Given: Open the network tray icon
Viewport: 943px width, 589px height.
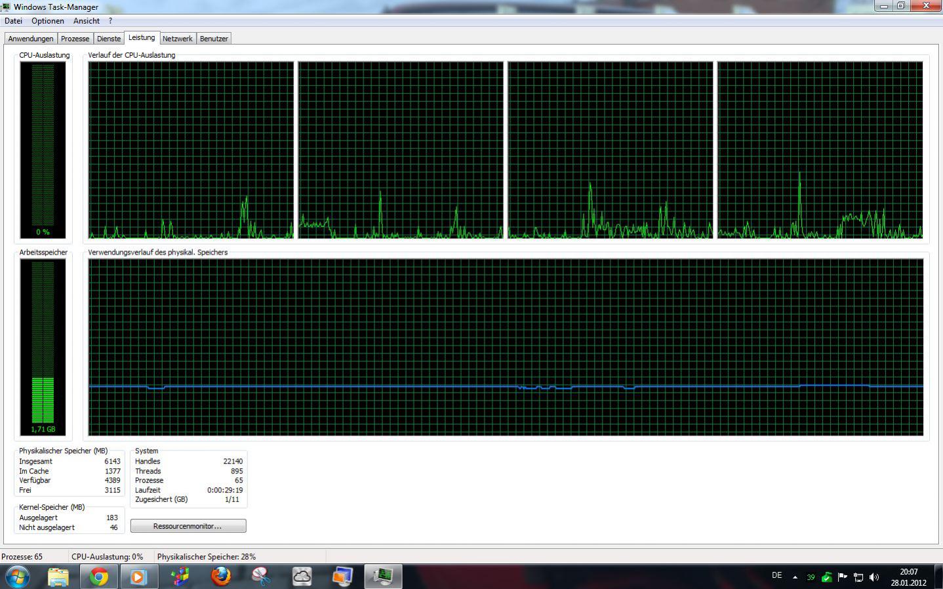Looking at the screenshot, I should click(858, 577).
